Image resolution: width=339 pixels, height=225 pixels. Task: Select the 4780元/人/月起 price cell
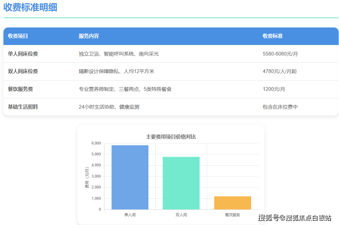(x=280, y=71)
